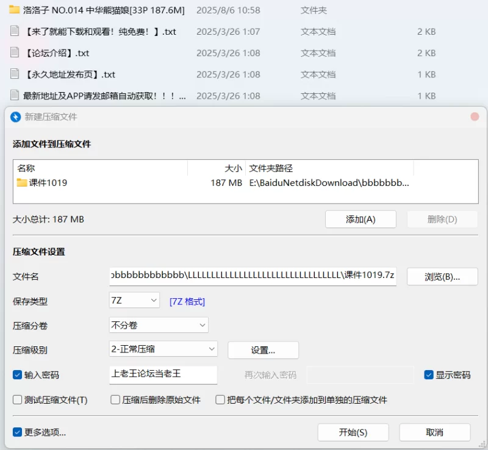The height and width of the screenshot is (450, 488).
Task: Check 把每个文件/文件夹添加到单独的压缩文件
Action: [x=220, y=399]
